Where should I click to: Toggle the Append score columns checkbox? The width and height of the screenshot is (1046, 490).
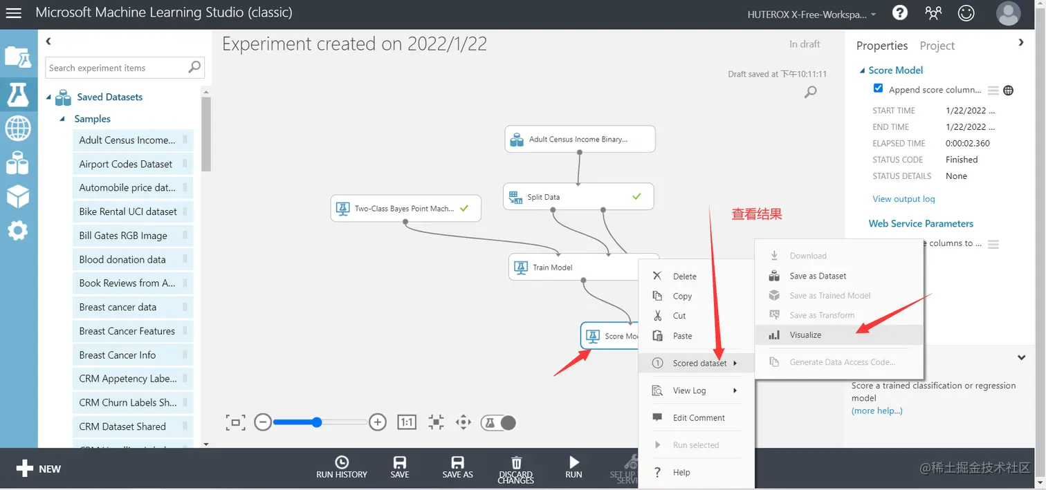878,88
